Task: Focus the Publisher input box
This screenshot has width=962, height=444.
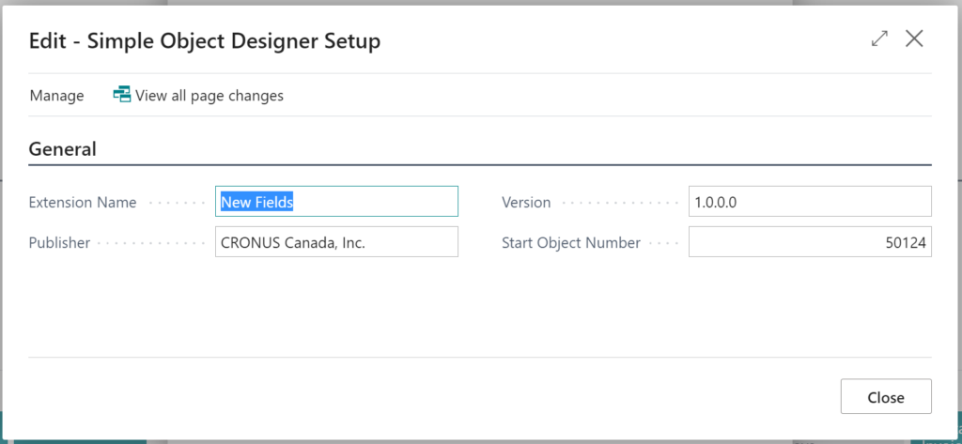Action: (336, 241)
